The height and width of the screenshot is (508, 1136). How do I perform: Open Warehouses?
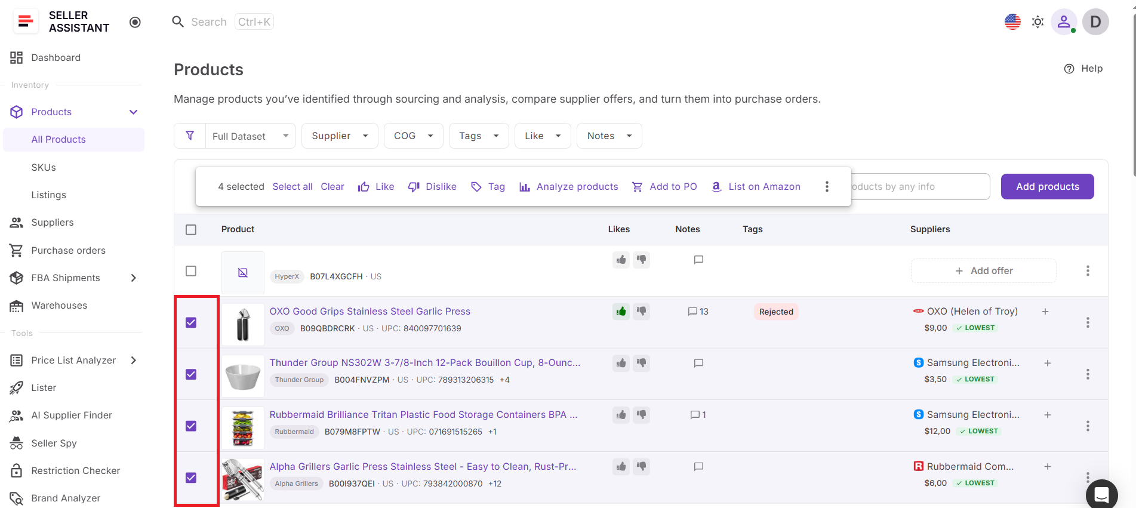click(59, 306)
